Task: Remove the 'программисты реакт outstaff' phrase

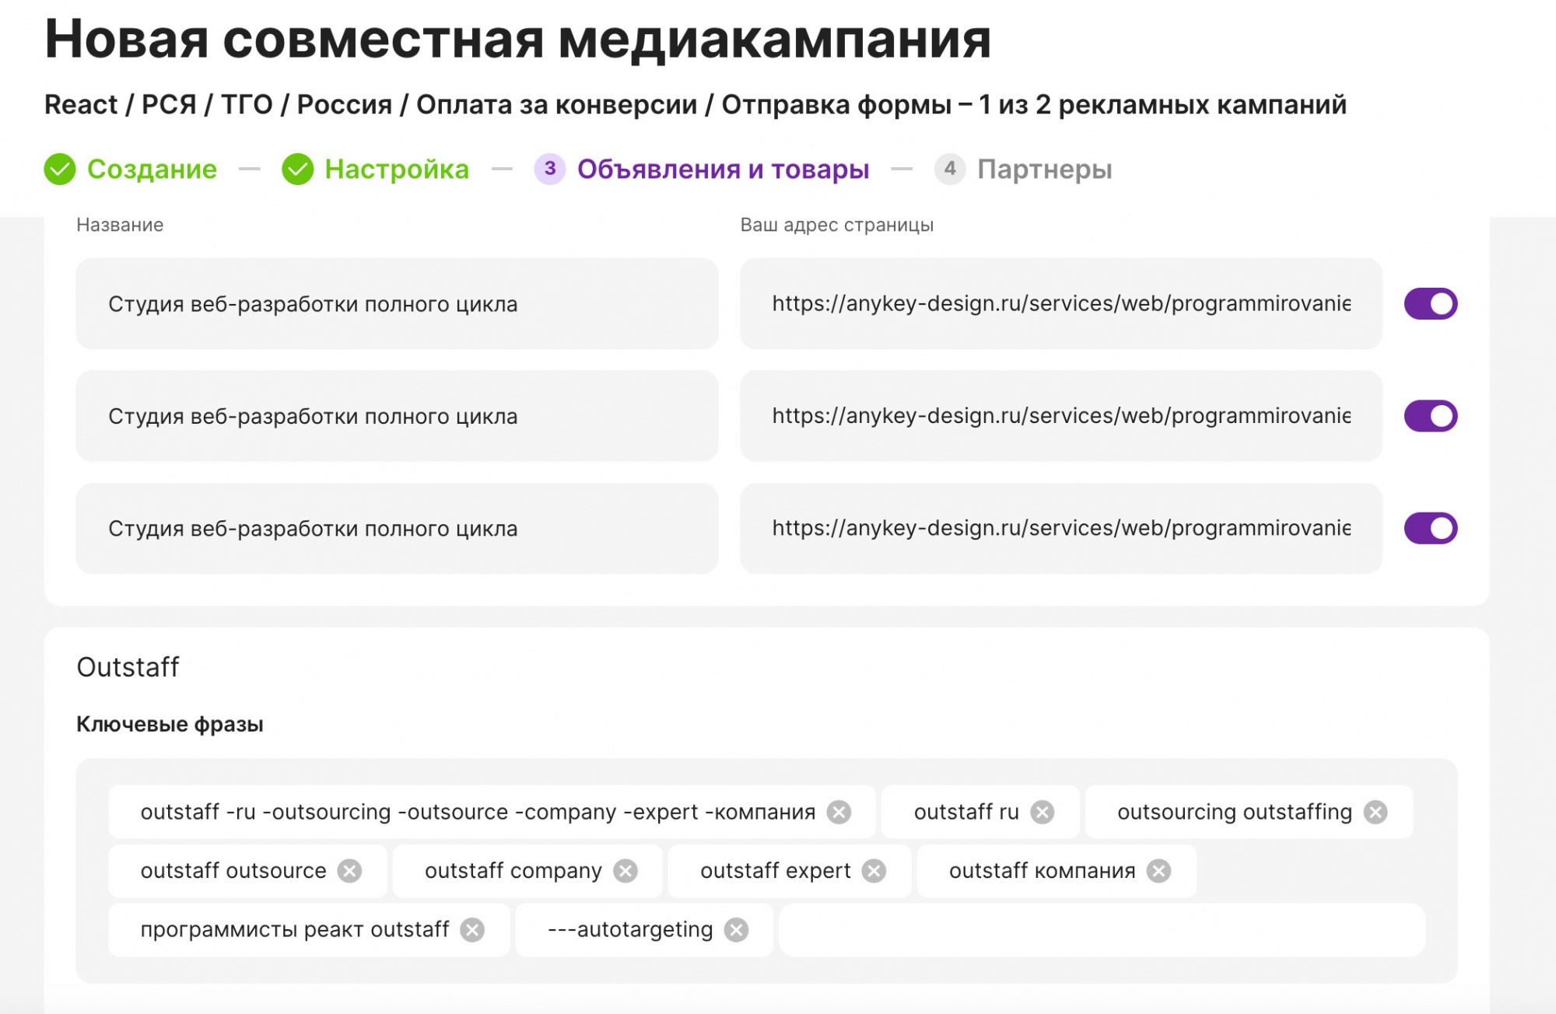Action: click(471, 930)
